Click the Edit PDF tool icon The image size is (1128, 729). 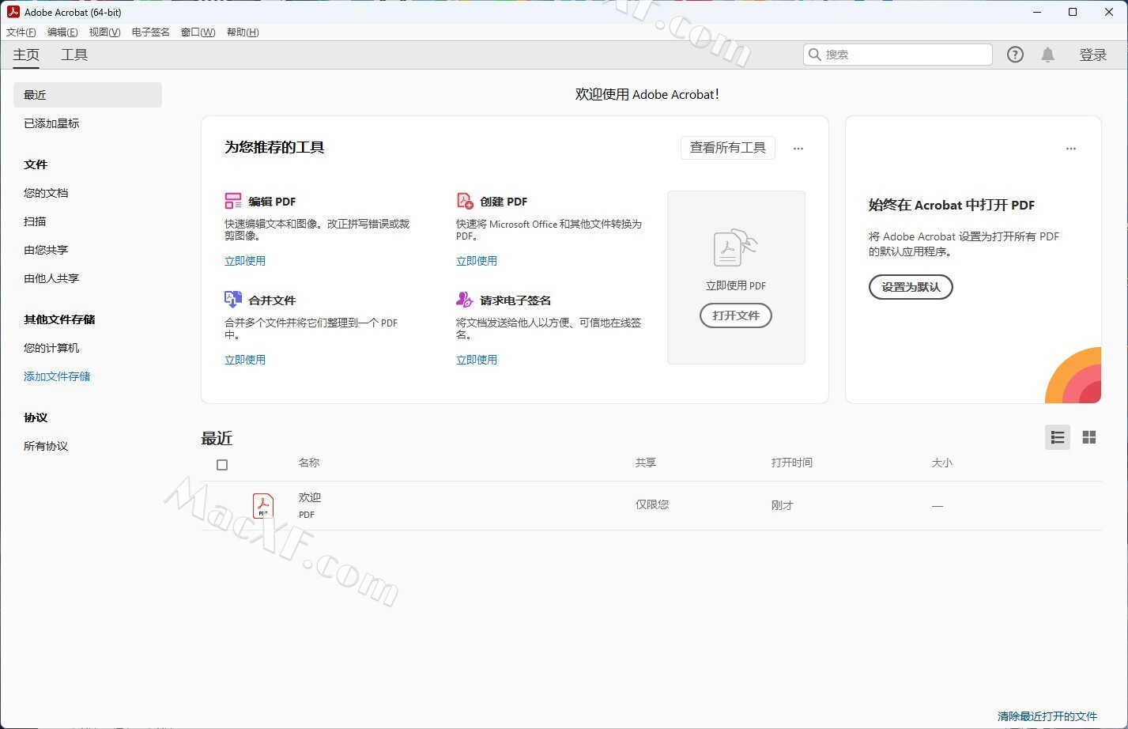point(233,201)
